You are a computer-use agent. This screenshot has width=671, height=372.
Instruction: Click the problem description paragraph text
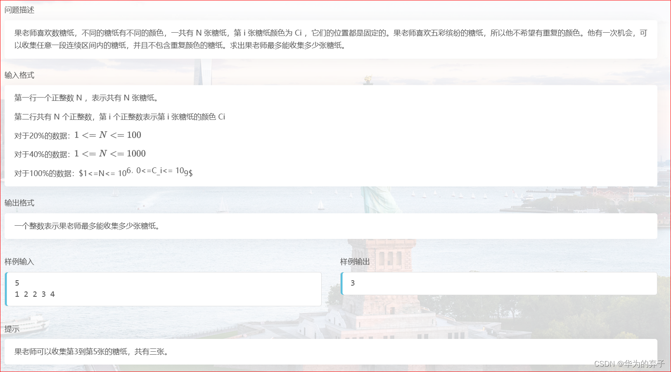330,39
